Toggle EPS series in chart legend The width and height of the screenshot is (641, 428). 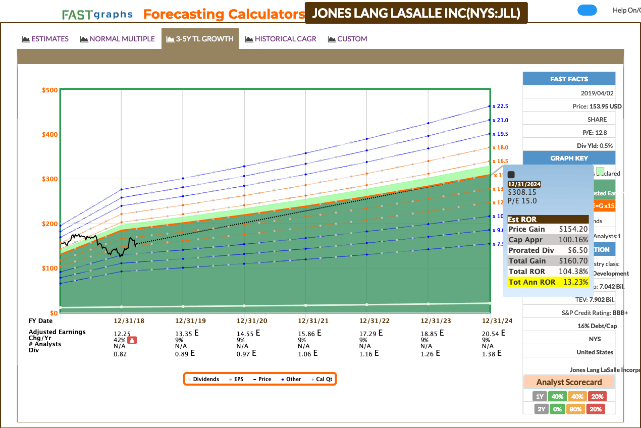click(x=236, y=379)
